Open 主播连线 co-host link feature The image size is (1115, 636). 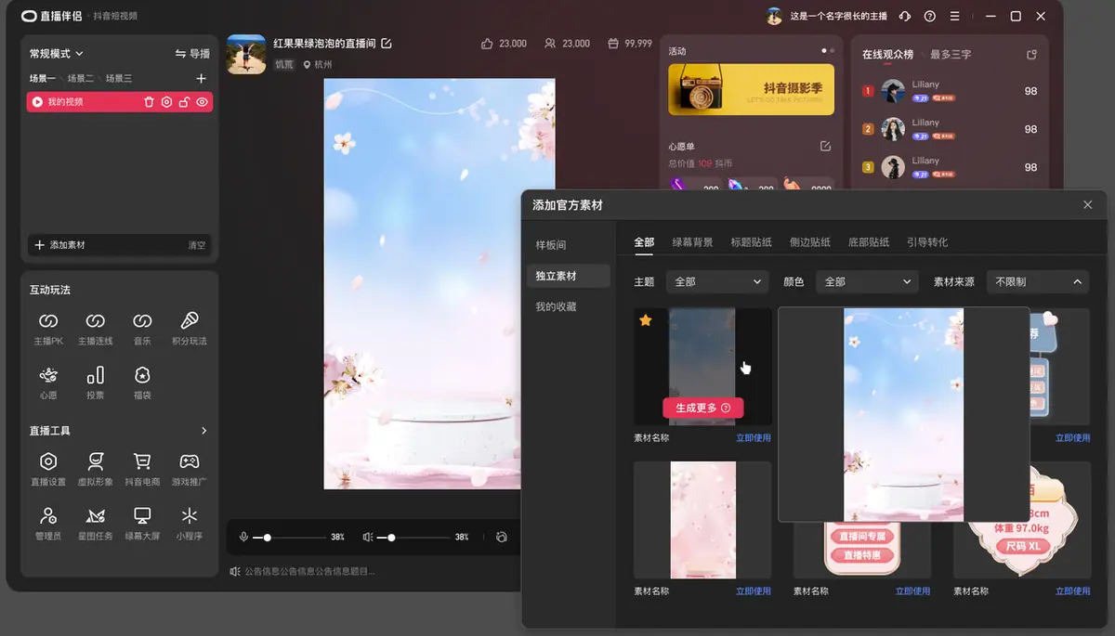[x=95, y=329]
